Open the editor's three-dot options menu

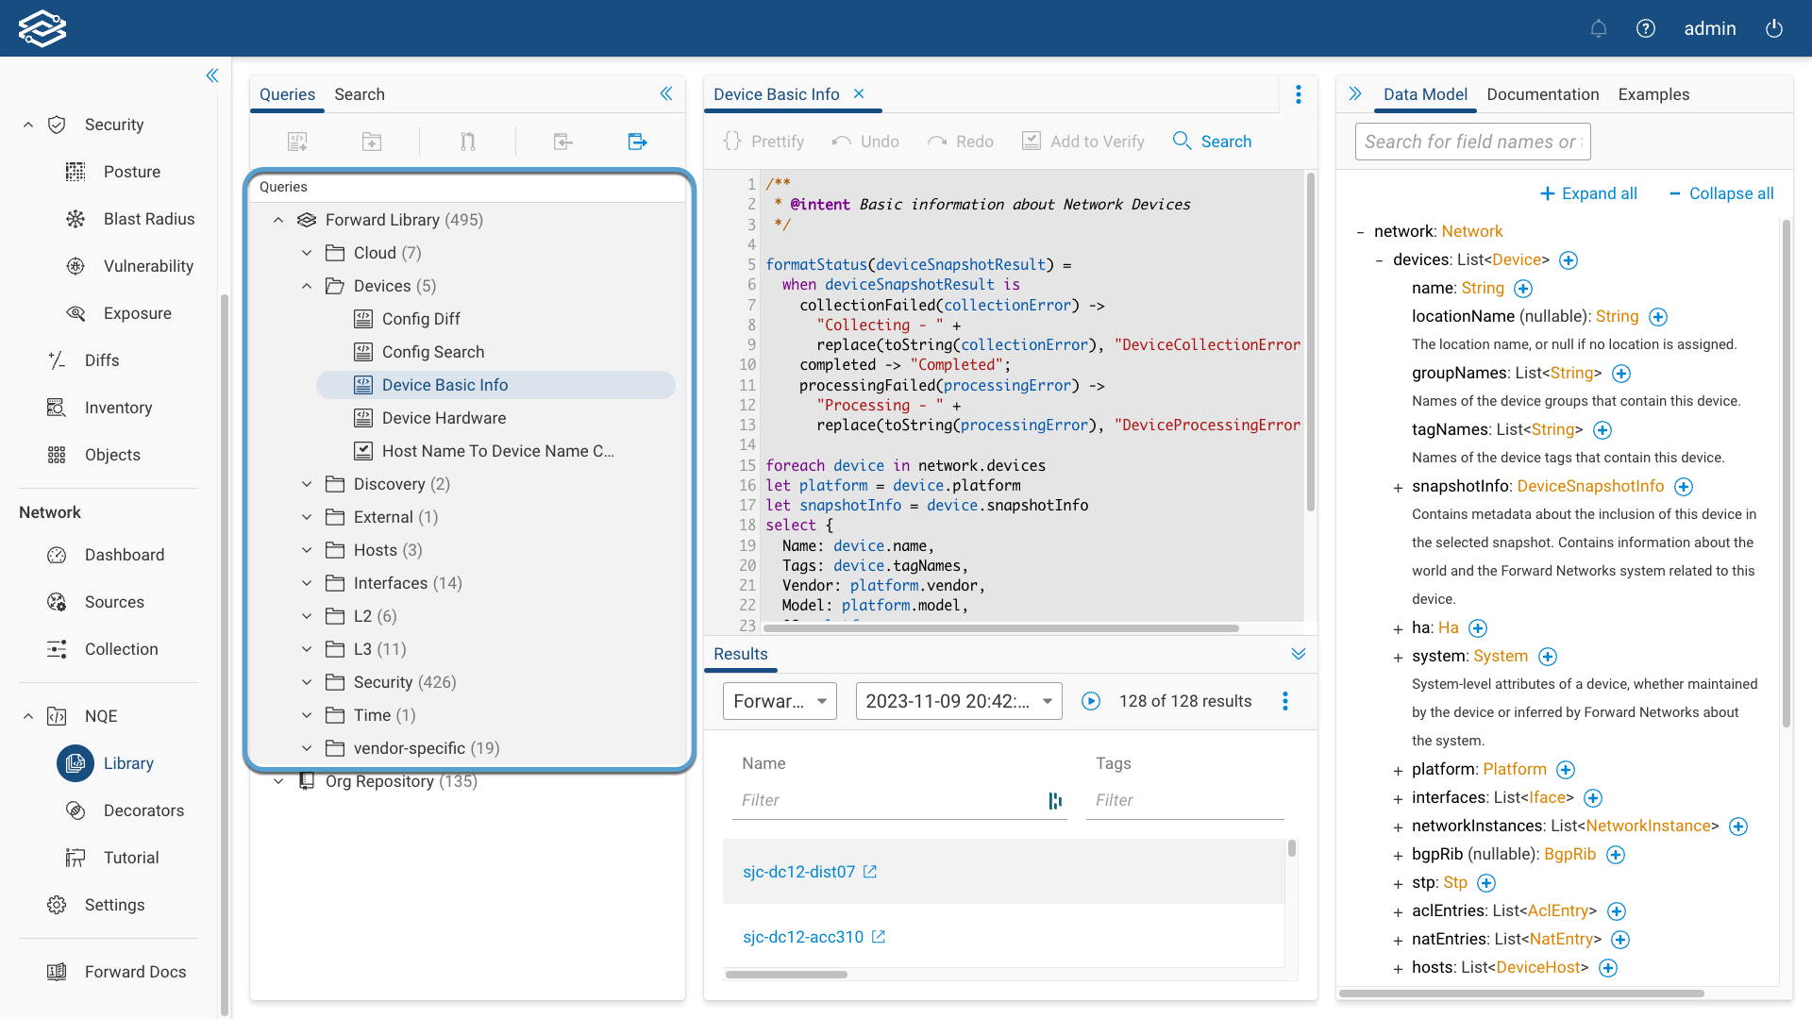[x=1298, y=94]
